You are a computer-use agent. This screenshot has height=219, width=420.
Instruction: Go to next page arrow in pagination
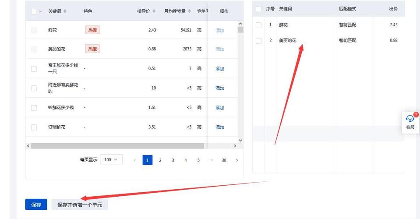(x=237, y=160)
